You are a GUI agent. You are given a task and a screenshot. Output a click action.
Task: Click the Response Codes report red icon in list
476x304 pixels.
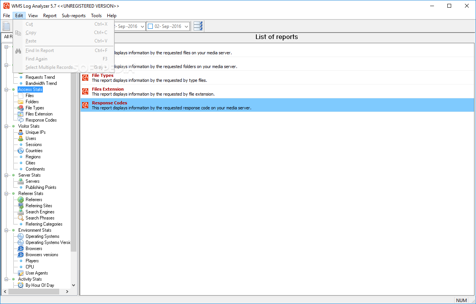85,105
